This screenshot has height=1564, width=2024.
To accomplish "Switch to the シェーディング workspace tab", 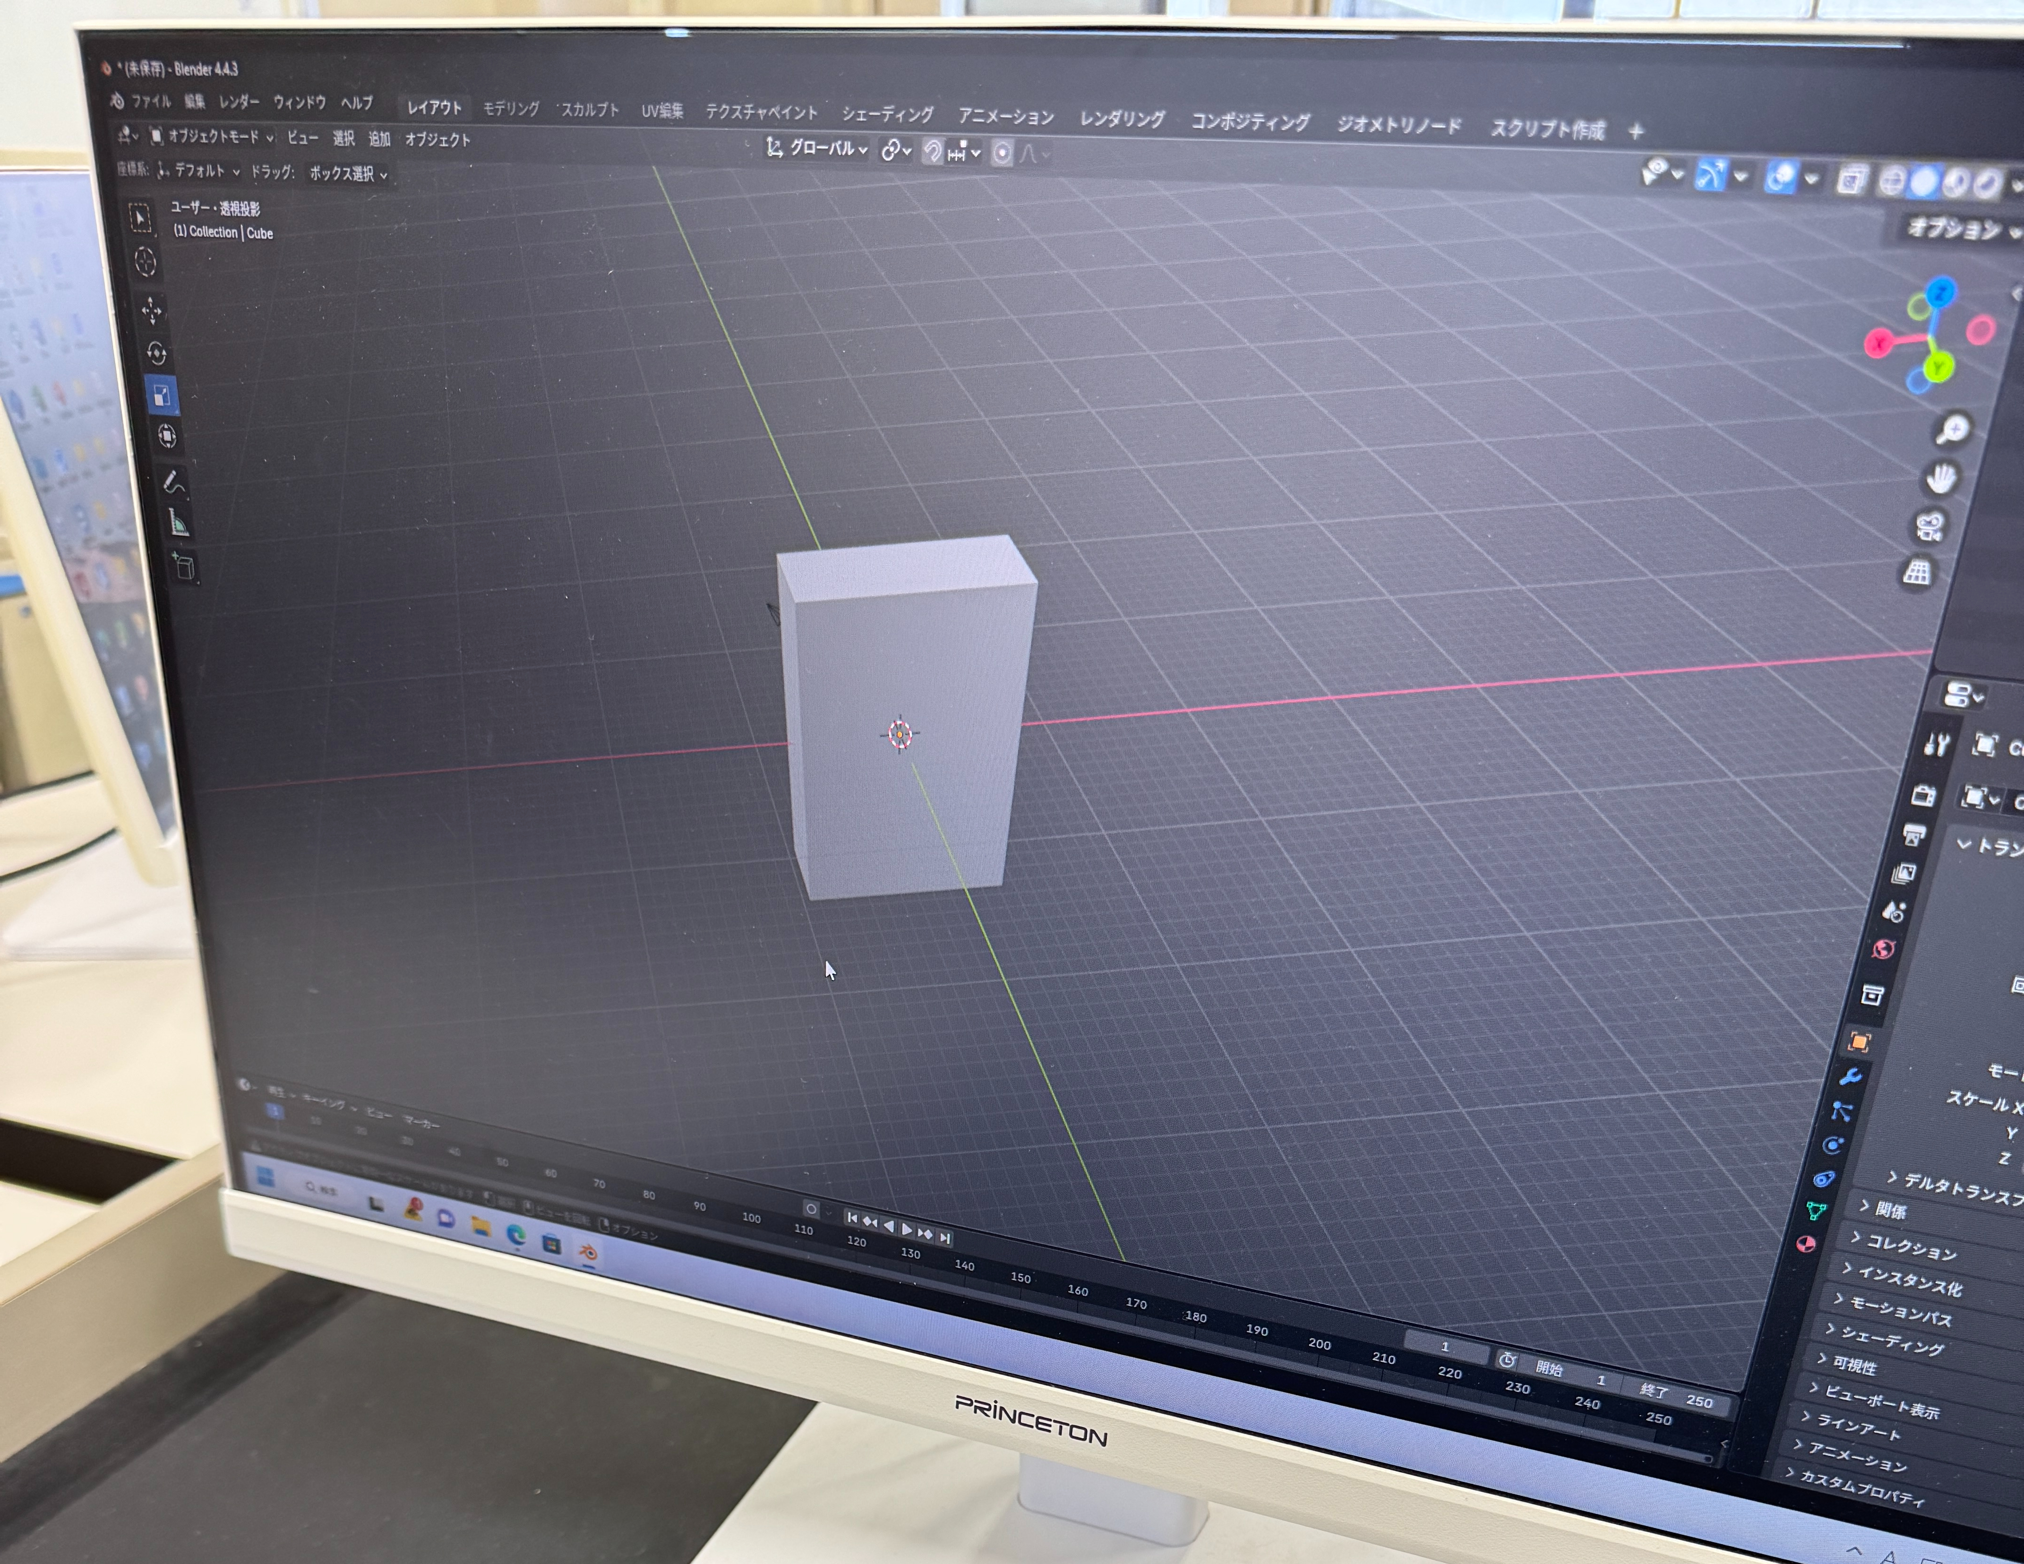I will pos(887,114).
